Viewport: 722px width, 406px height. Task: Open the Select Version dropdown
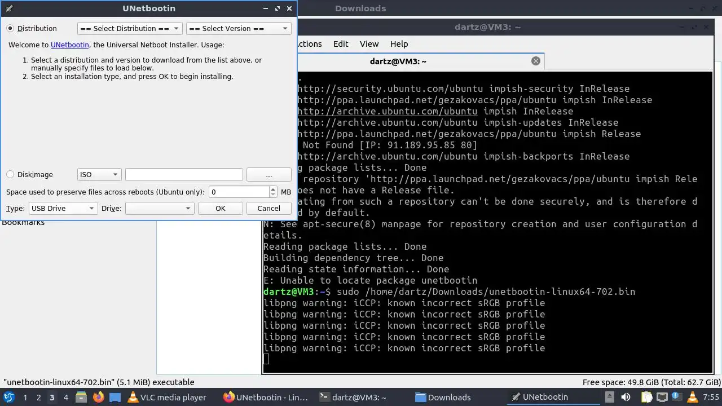[239, 29]
